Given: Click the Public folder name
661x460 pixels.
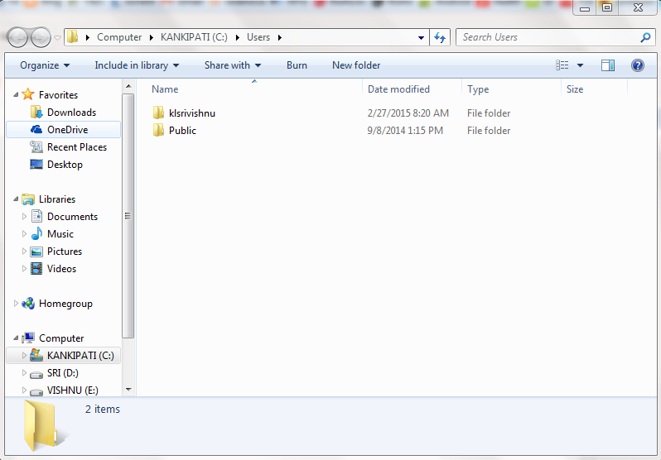Looking at the screenshot, I should [182, 130].
